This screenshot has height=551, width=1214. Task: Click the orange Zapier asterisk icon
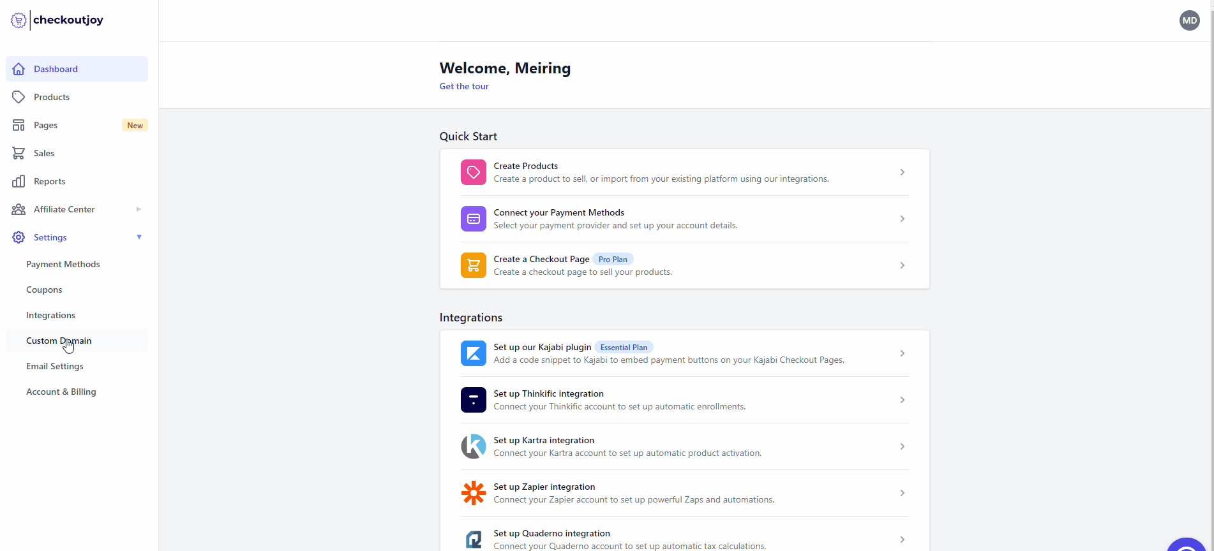[x=473, y=493]
